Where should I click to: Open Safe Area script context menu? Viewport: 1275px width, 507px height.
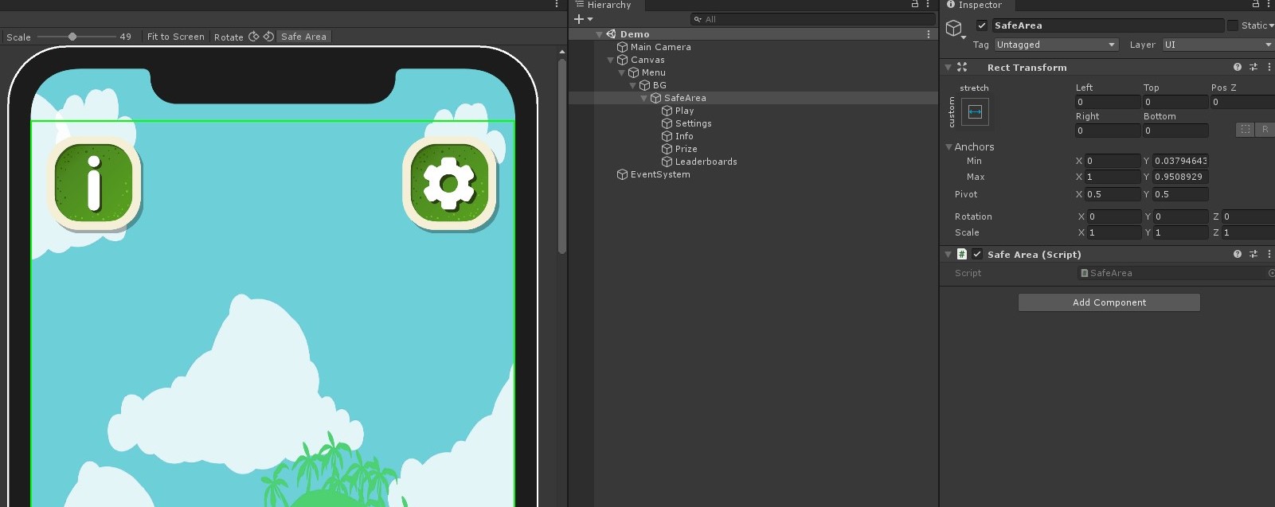pos(1269,255)
